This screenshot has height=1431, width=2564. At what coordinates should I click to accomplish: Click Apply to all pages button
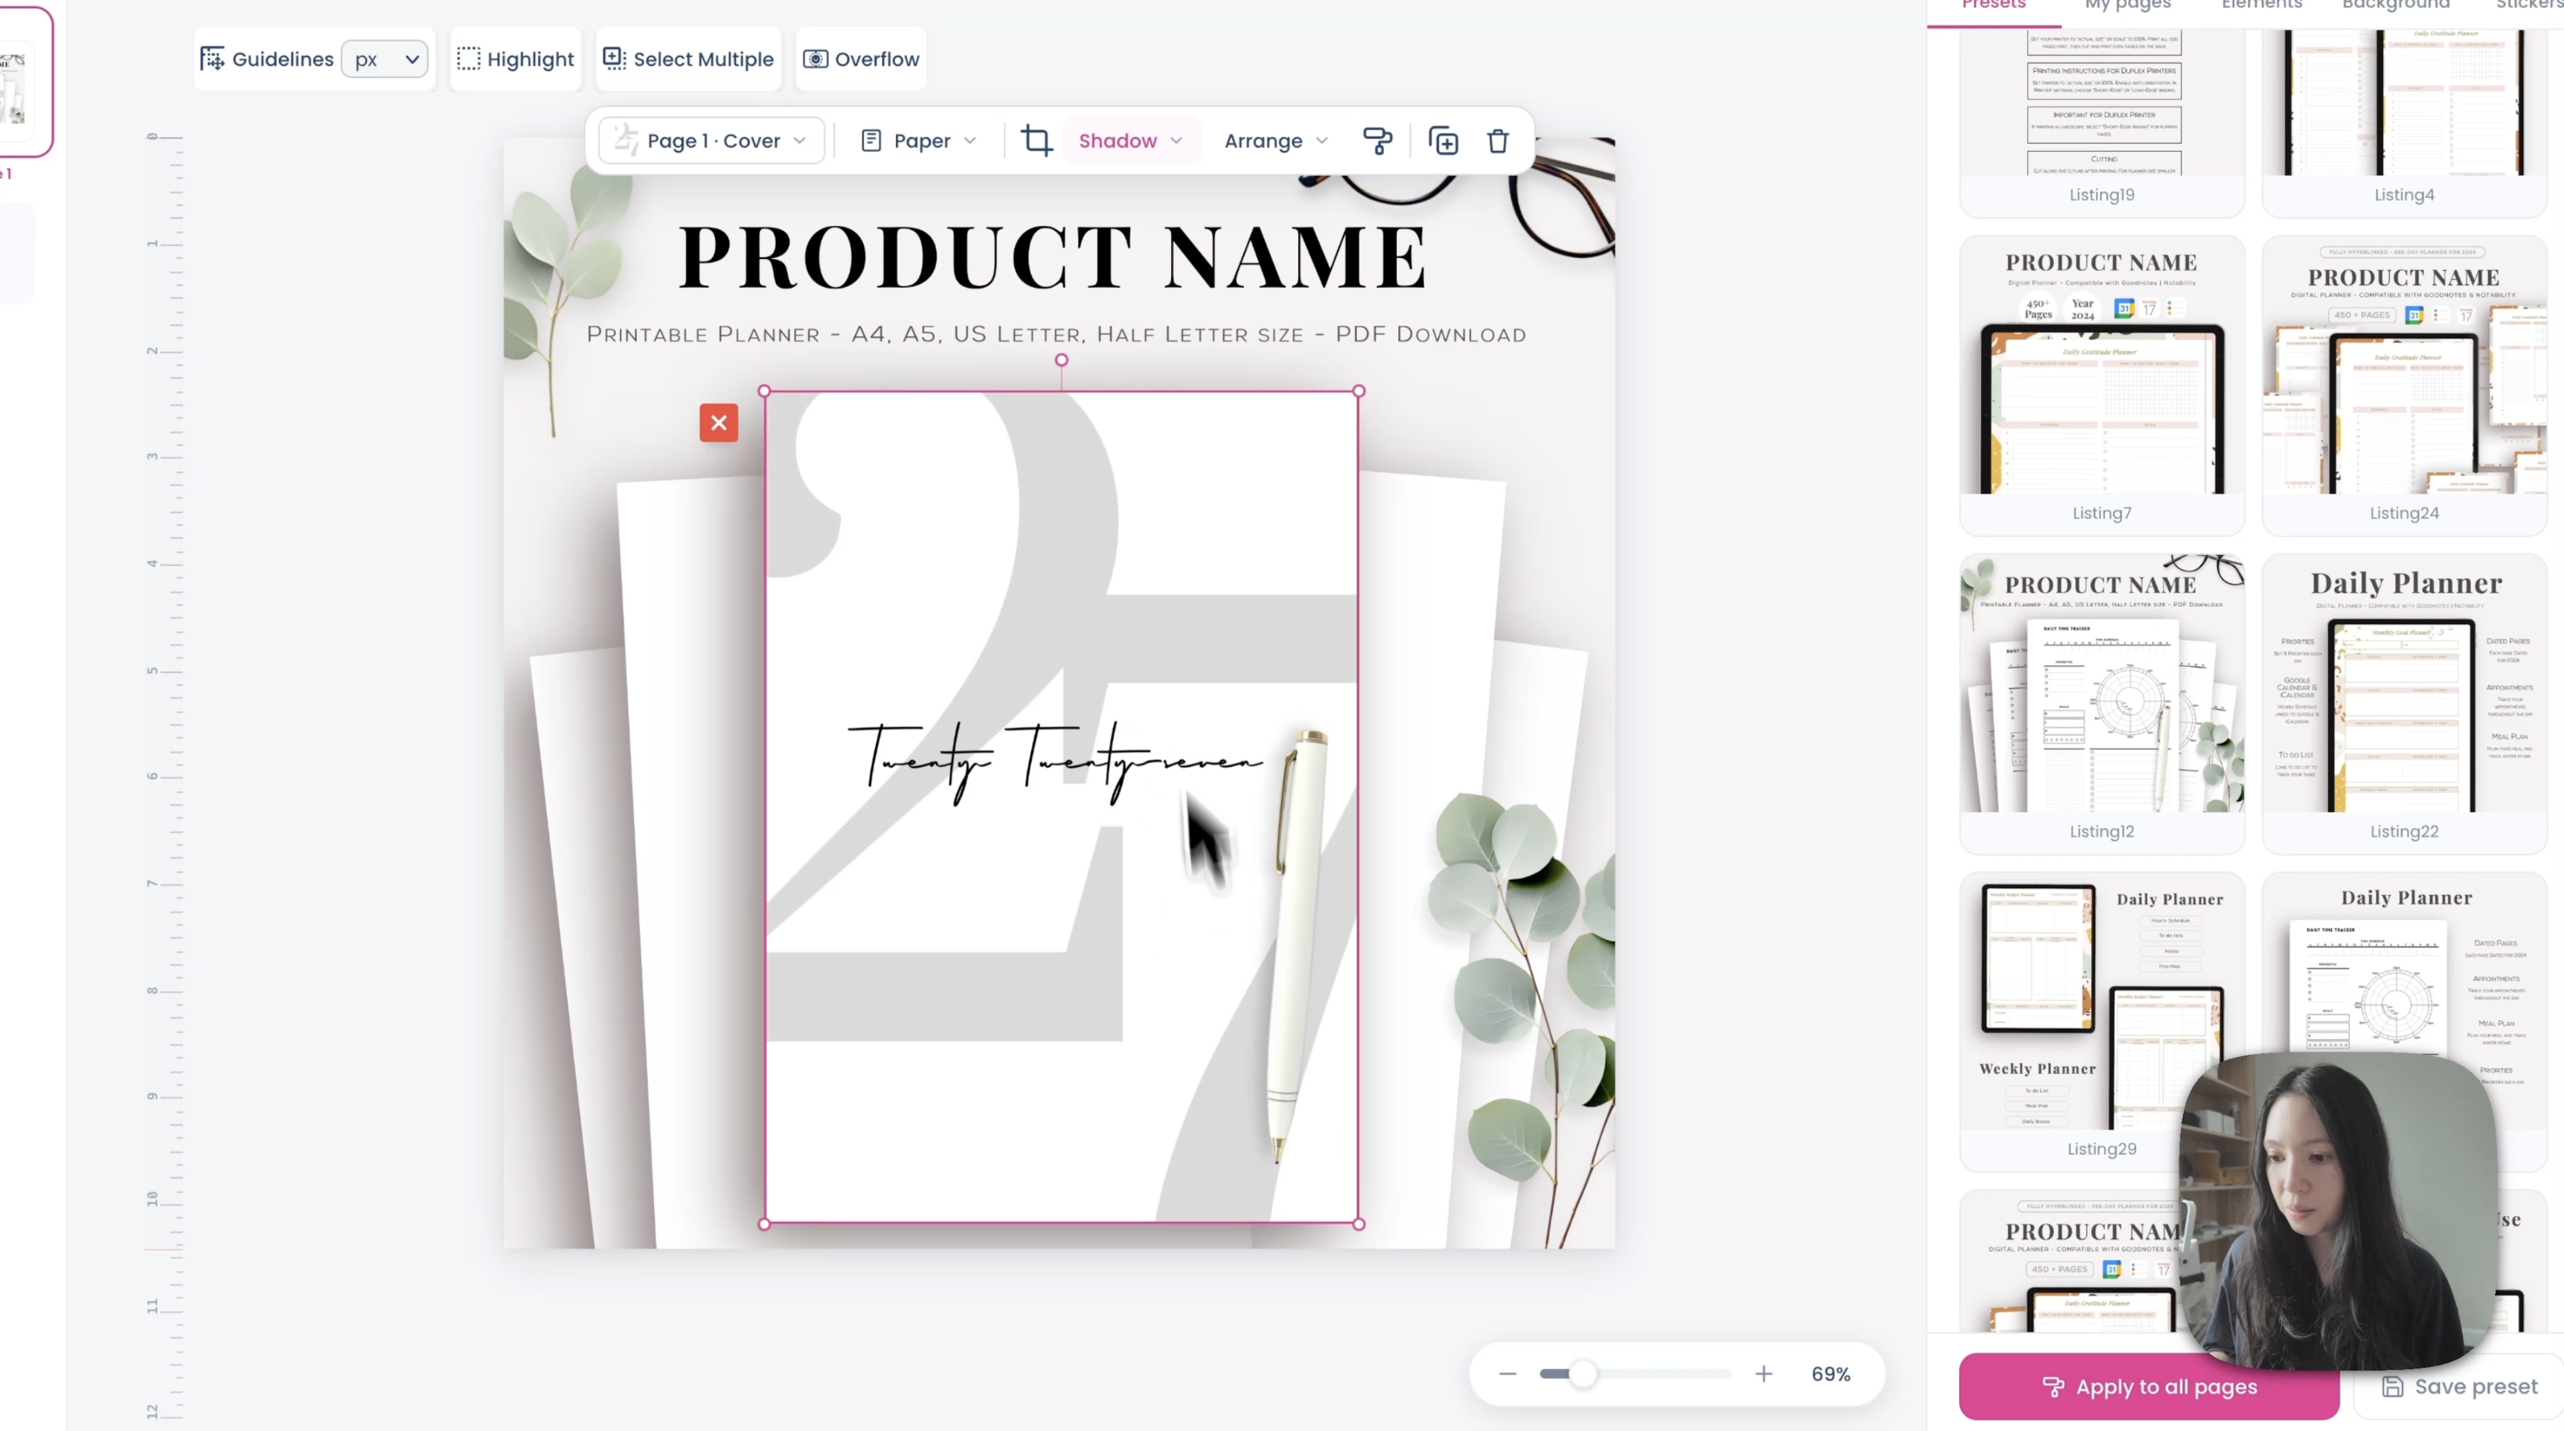pos(2149,1386)
